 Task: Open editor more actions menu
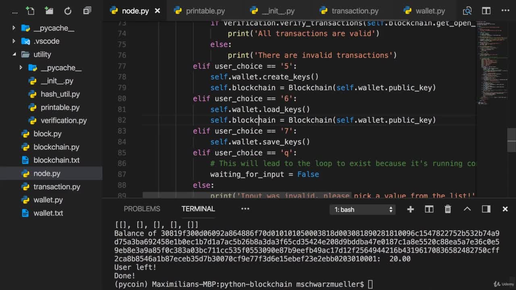505,11
